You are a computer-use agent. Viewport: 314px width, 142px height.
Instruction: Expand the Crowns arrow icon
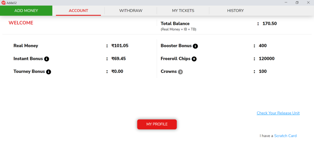180,72
